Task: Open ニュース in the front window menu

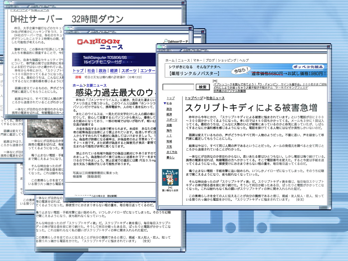Action: click(x=184, y=60)
